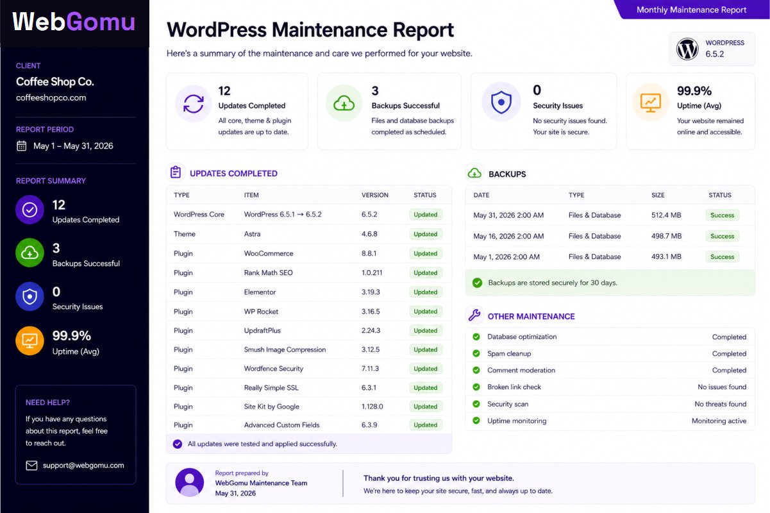Click the wrench icon beside Other Maintenance
This screenshot has height=513, width=770.
pos(474,315)
